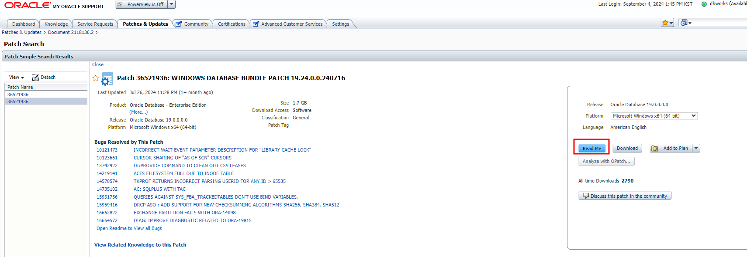This screenshot has height=257, width=747.
Task: Open bug 16662822 link
Action: (x=107, y=213)
